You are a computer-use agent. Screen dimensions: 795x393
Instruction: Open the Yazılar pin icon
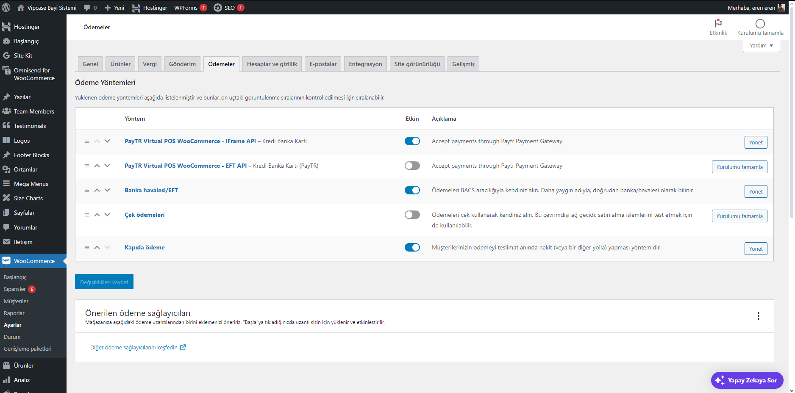tap(6, 97)
